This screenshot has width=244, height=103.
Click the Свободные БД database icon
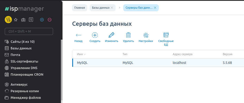tap(166, 35)
